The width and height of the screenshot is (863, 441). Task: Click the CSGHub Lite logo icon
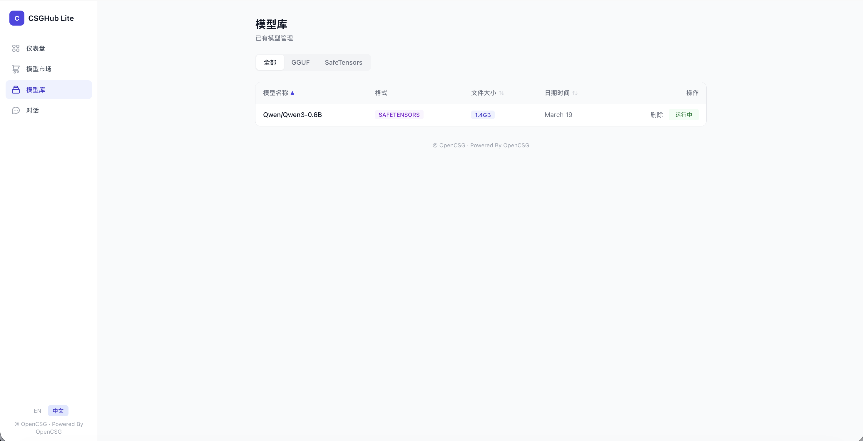[17, 18]
